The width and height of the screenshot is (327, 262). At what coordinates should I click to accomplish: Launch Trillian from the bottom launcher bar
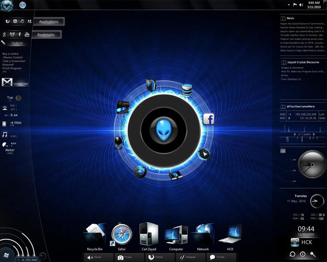(x=221, y=257)
